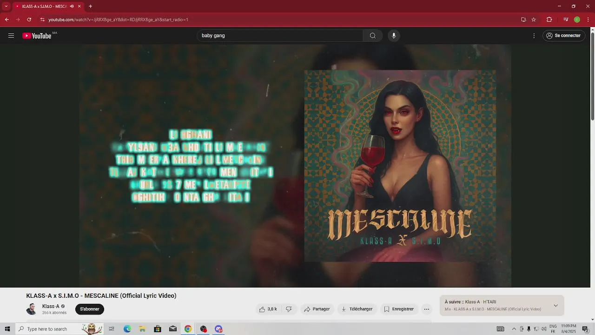
Task: Sign in via Se connecter button
Action: pyautogui.click(x=563, y=36)
